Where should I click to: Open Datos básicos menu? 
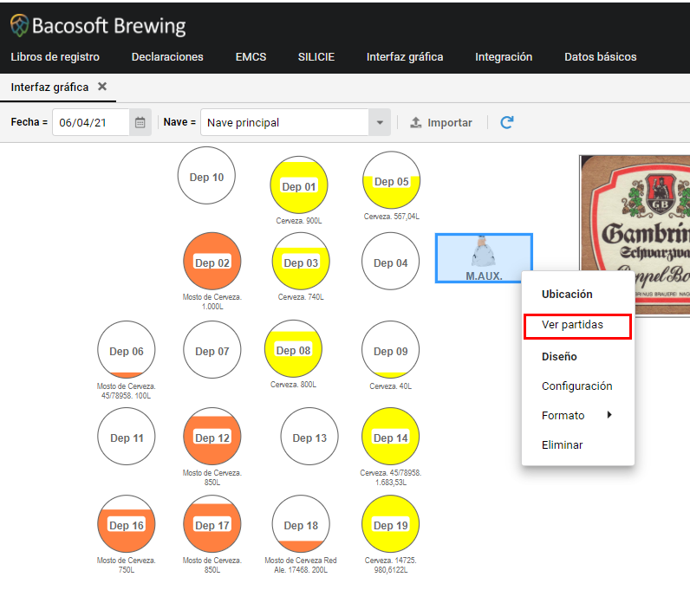(x=601, y=57)
